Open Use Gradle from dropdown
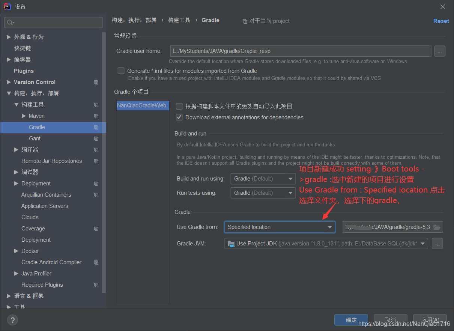Screen dimensions: 454x331 [x=280, y=227]
